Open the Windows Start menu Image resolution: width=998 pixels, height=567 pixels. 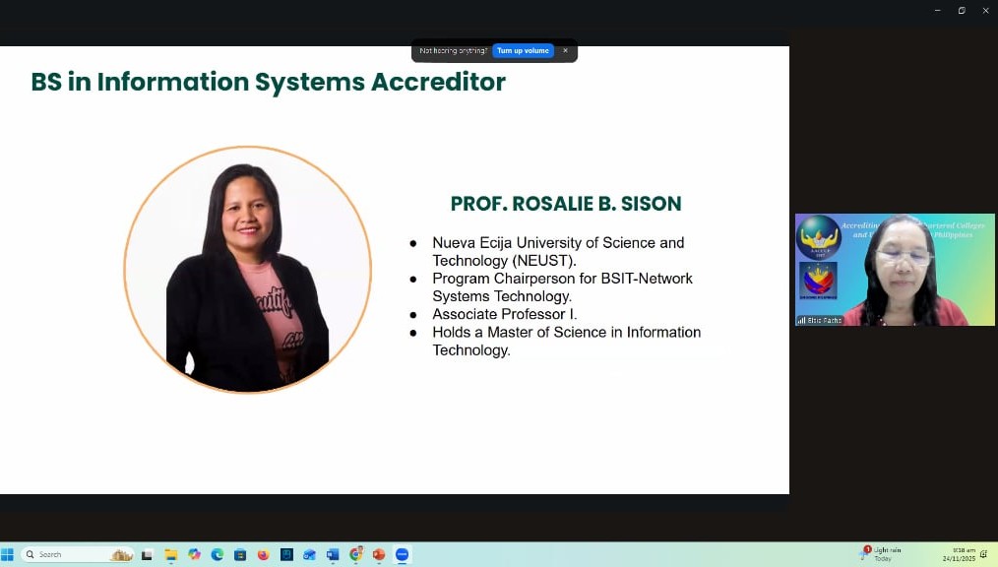[x=8, y=555]
